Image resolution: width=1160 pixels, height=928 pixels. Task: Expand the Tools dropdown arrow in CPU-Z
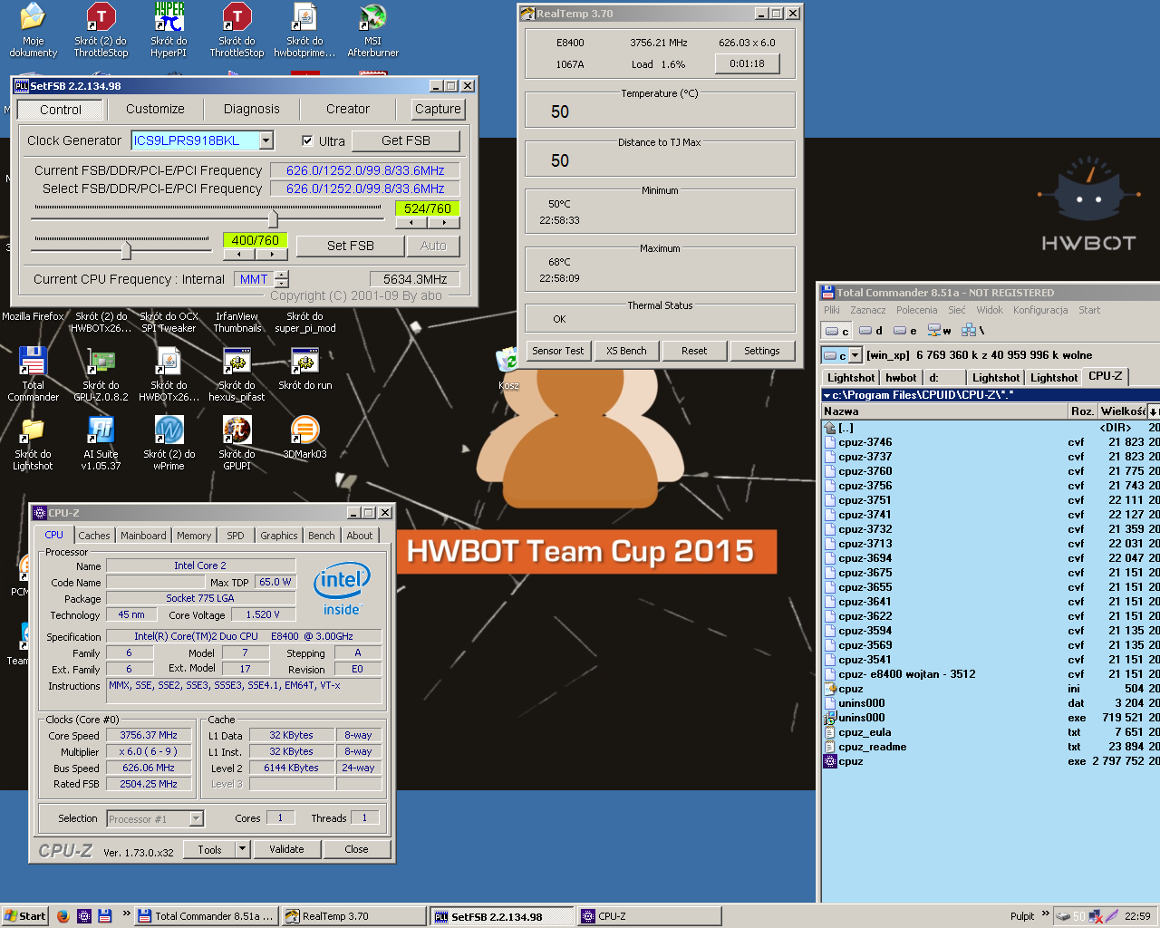point(242,849)
